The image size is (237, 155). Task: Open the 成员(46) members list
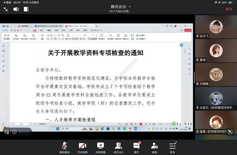[x=118, y=148]
